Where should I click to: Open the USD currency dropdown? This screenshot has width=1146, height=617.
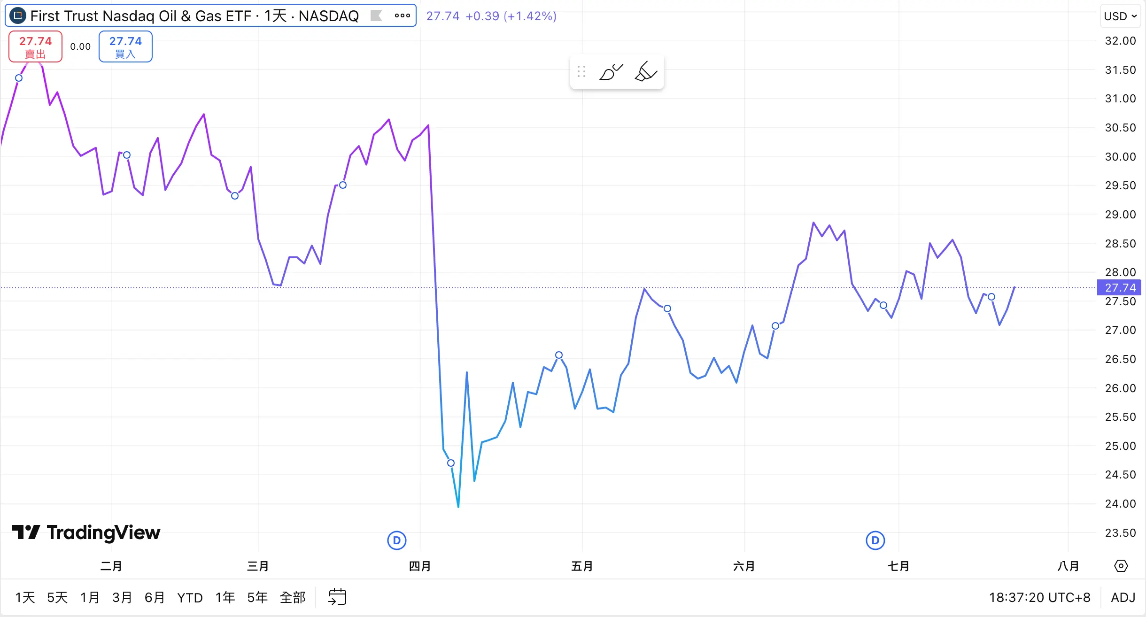pos(1120,16)
